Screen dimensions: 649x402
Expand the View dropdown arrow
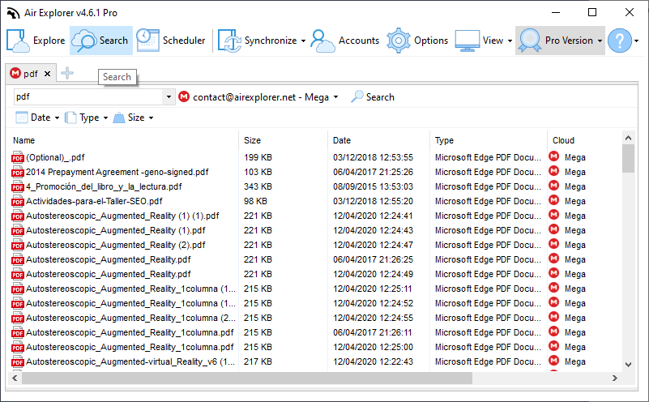(x=510, y=41)
